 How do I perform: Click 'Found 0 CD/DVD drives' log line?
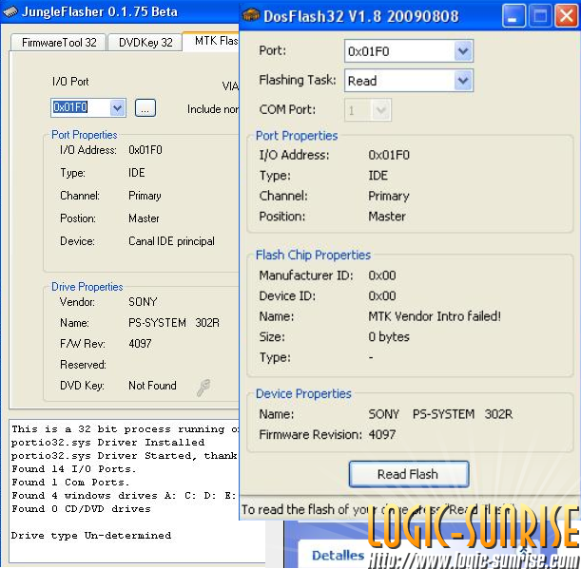click(81, 508)
